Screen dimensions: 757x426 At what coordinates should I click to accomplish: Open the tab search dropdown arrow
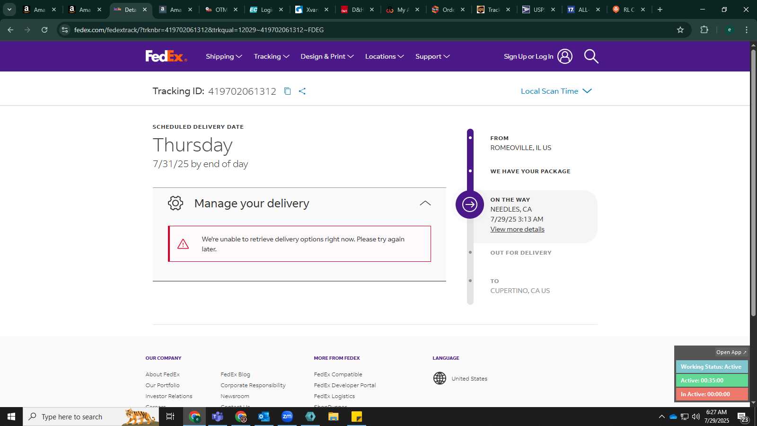pyautogui.click(x=9, y=9)
